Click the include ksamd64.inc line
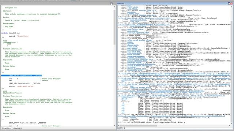Image resolution: width=234 pixels, height=131 pixels. (x=11, y=33)
